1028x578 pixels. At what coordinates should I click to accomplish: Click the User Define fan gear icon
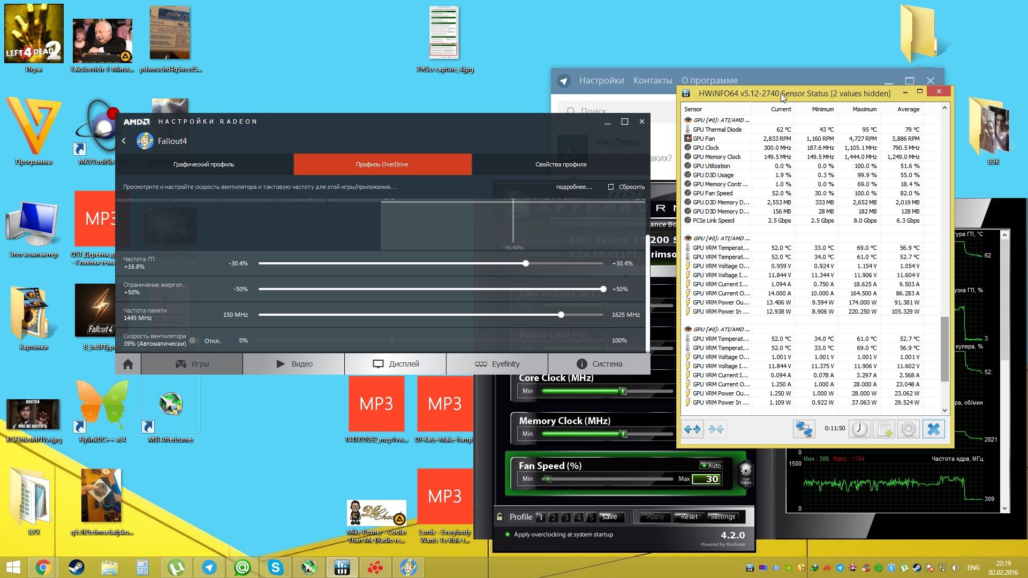click(x=746, y=472)
